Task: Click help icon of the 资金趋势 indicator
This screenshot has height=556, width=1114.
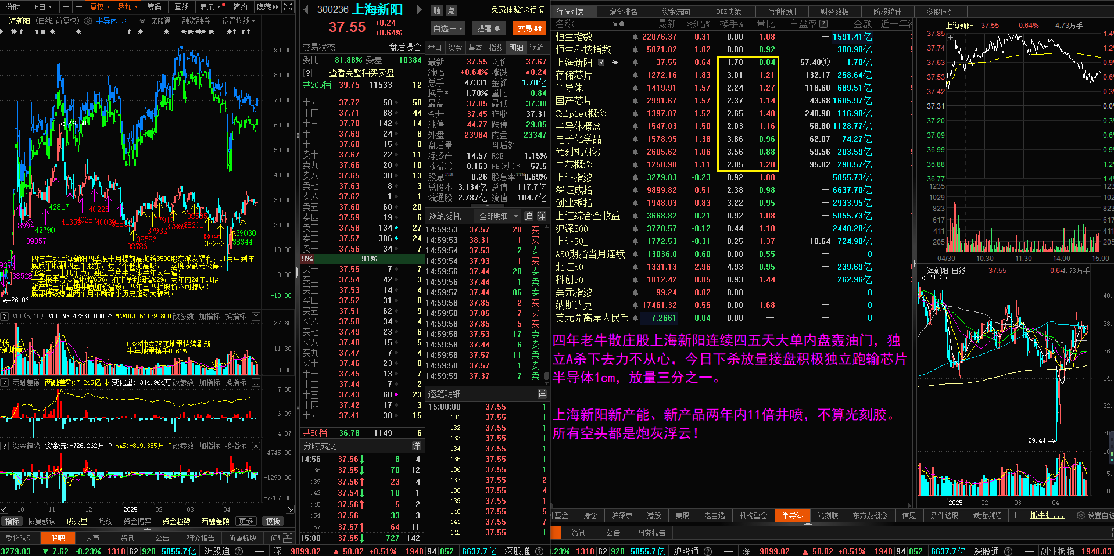Action: point(5,446)
